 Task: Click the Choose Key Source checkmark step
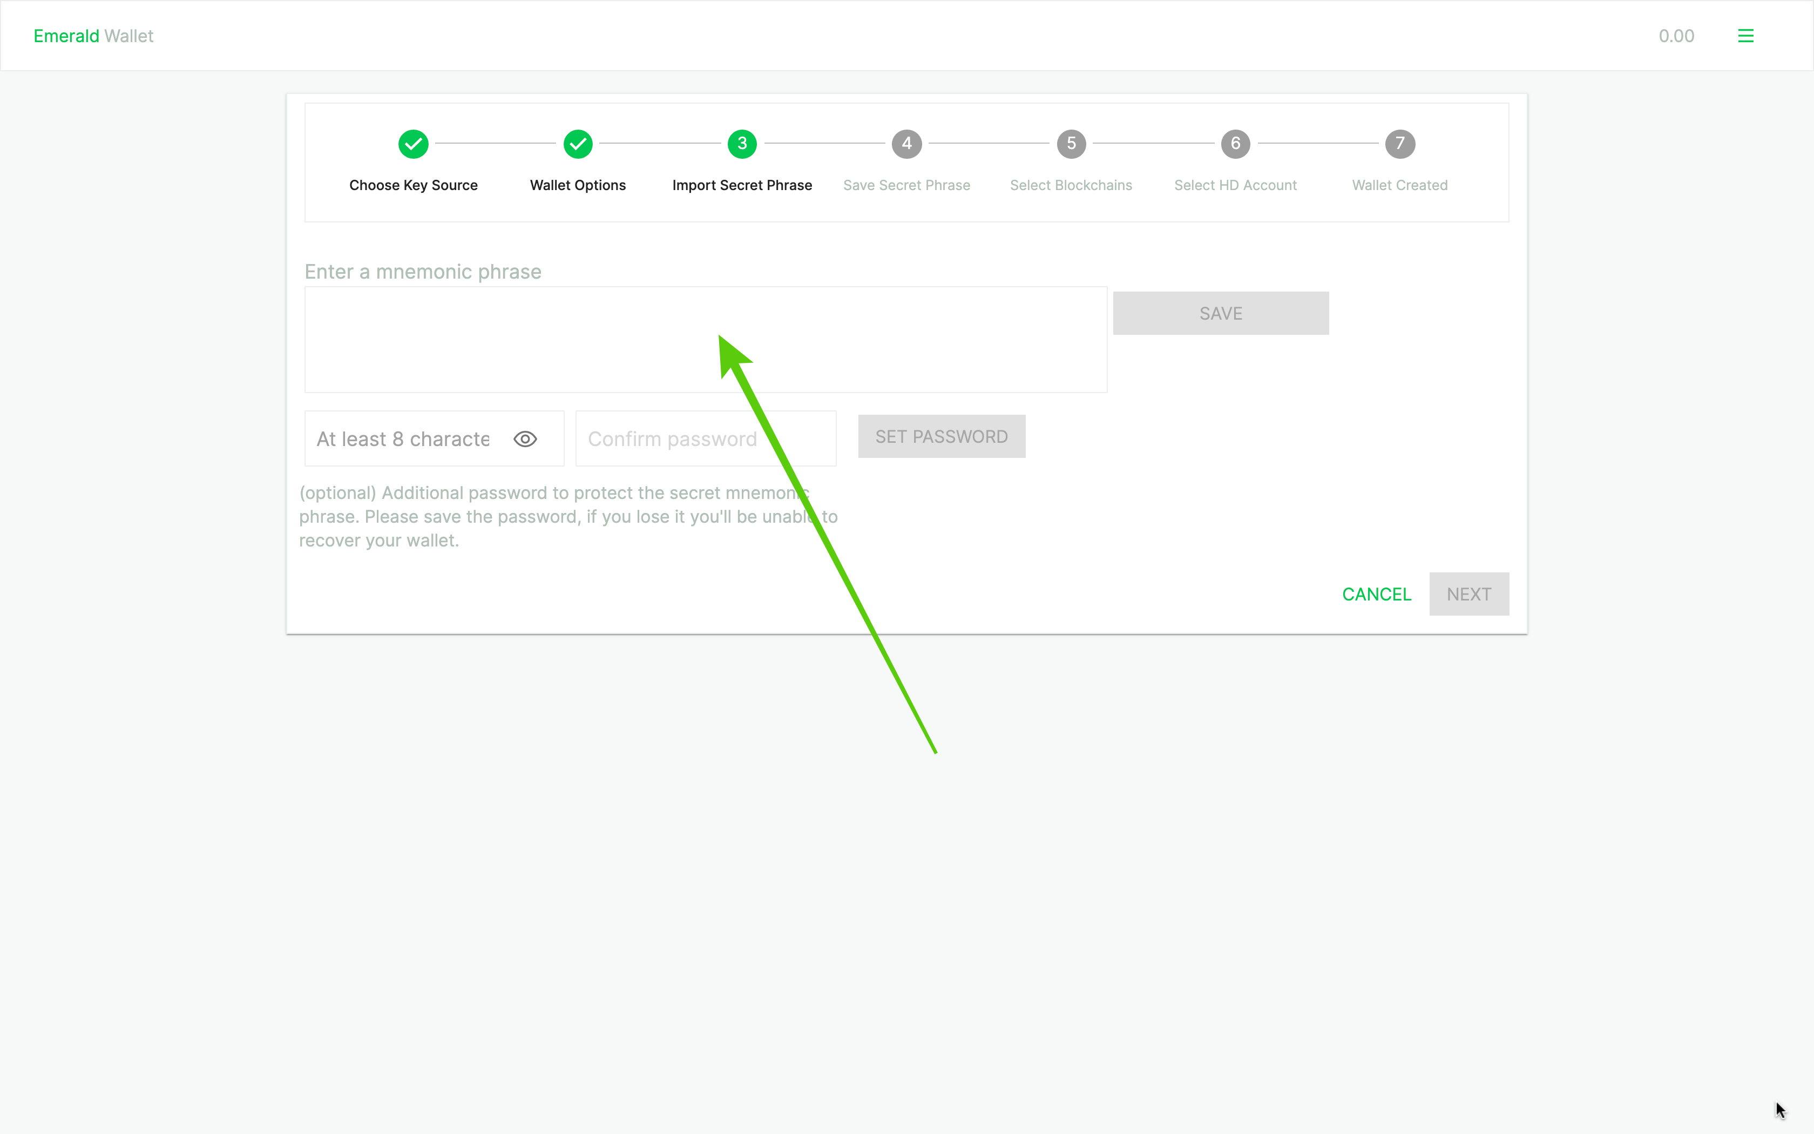[413, 144]
